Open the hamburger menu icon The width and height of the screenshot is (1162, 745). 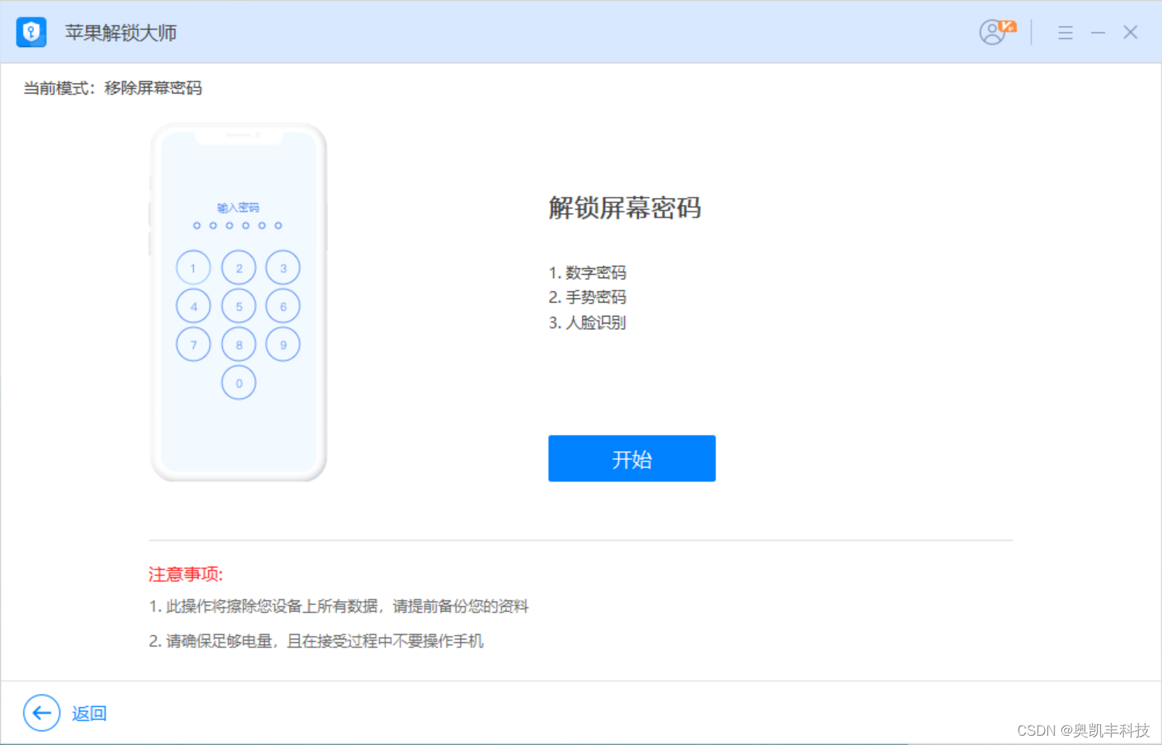tap(1065, 33)
